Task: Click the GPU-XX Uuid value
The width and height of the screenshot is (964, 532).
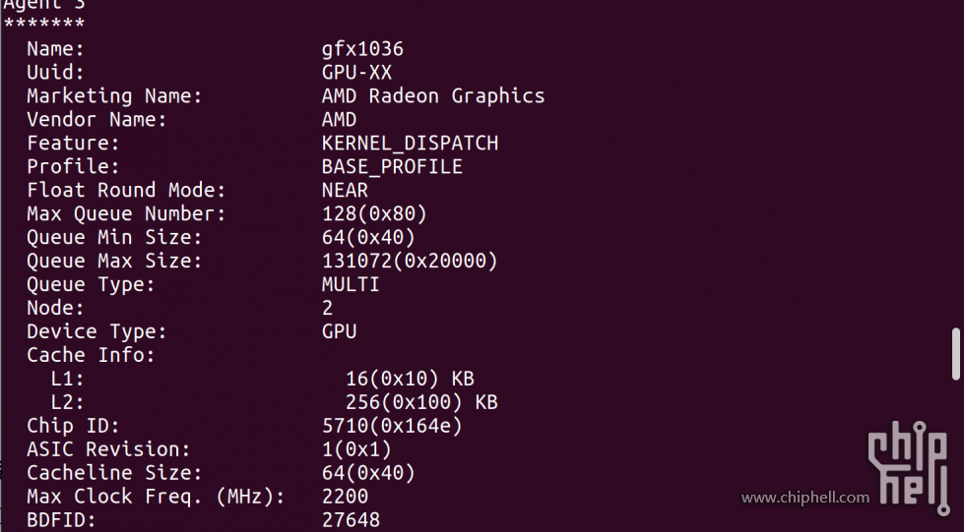Action: click(356, 73)
